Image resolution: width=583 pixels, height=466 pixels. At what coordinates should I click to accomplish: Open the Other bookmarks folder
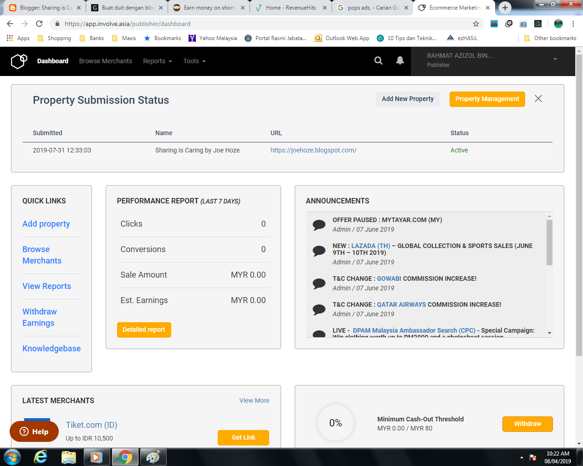[550, 38]
